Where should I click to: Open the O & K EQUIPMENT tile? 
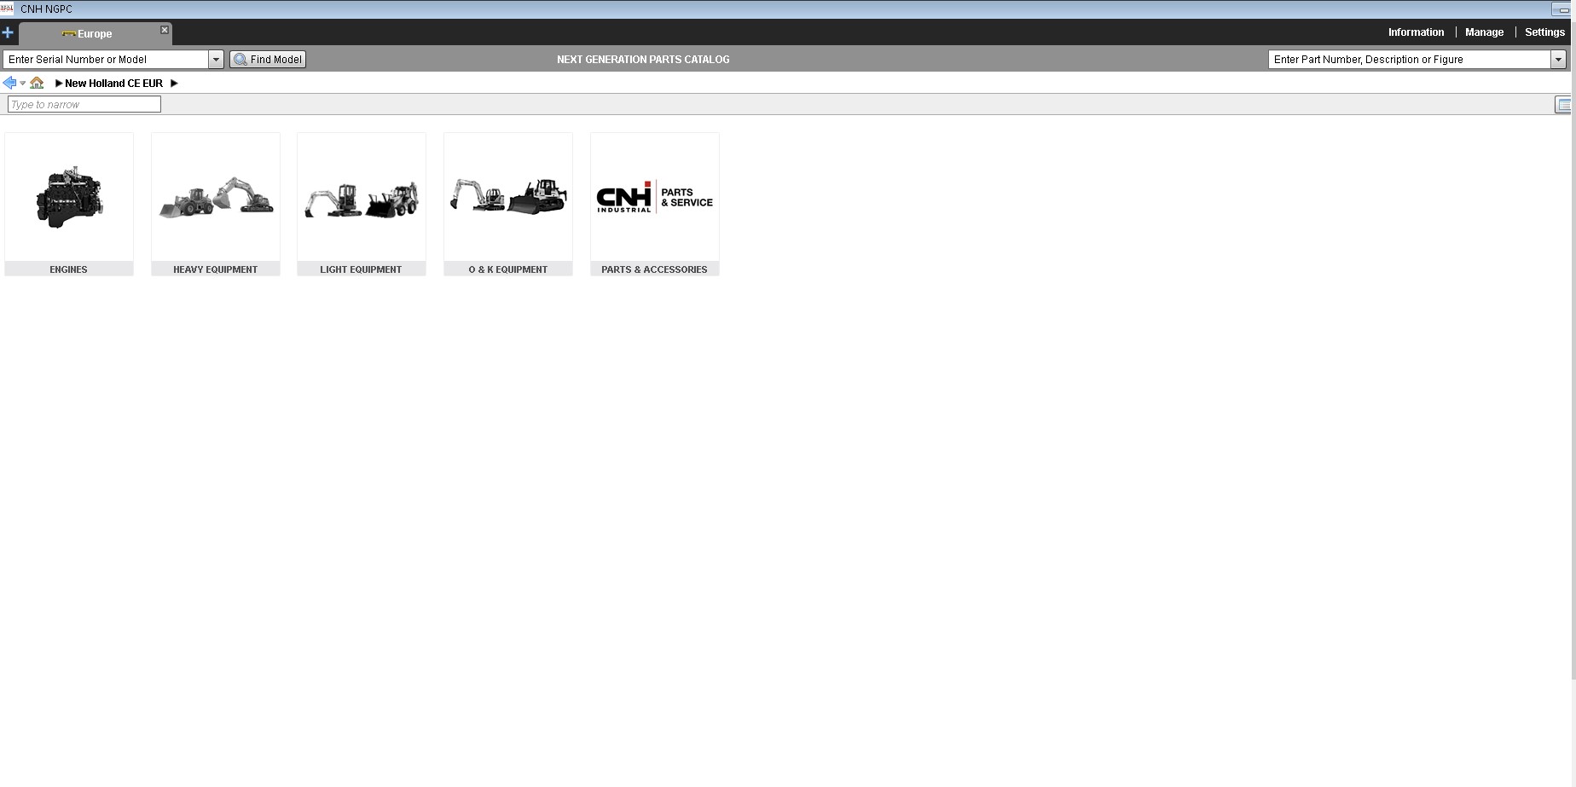(508, 204)
